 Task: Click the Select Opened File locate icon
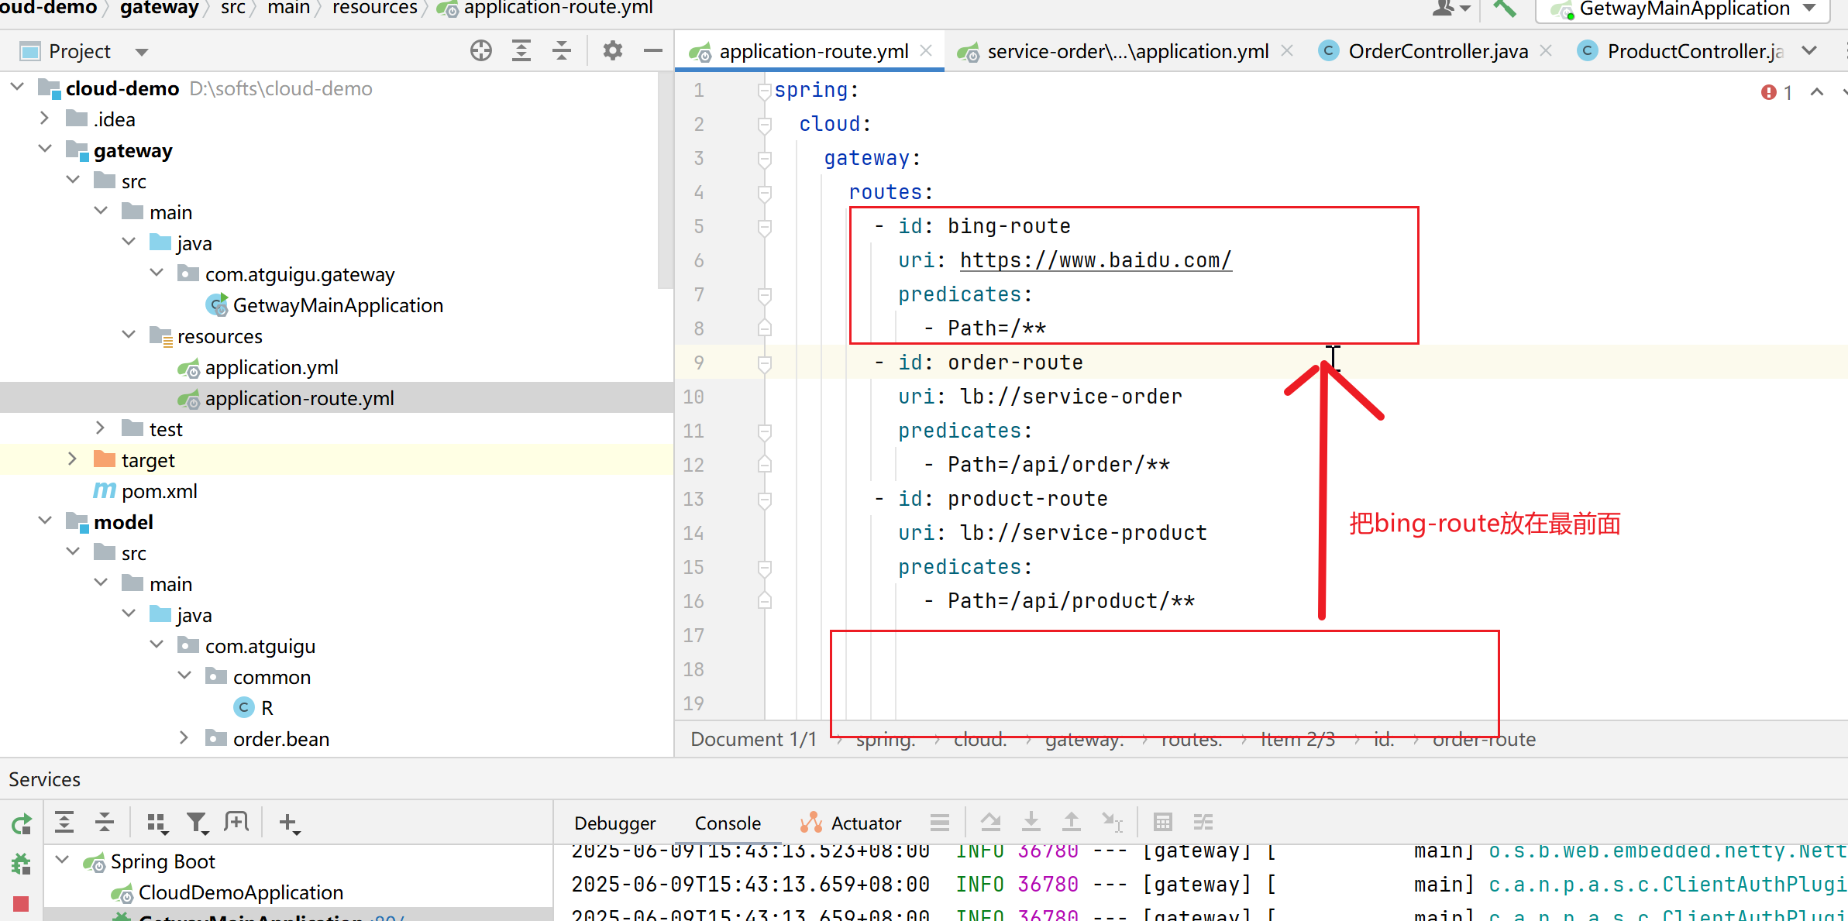(481, 51)
